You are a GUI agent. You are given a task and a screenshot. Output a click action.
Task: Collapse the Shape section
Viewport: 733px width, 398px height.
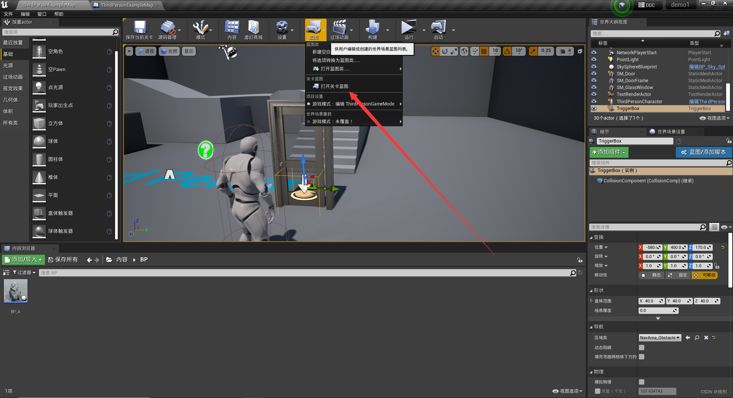[591, 291]
